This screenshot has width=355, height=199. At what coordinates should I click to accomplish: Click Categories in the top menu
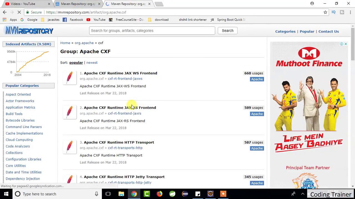pyautogui.click(x=285, y=31)
